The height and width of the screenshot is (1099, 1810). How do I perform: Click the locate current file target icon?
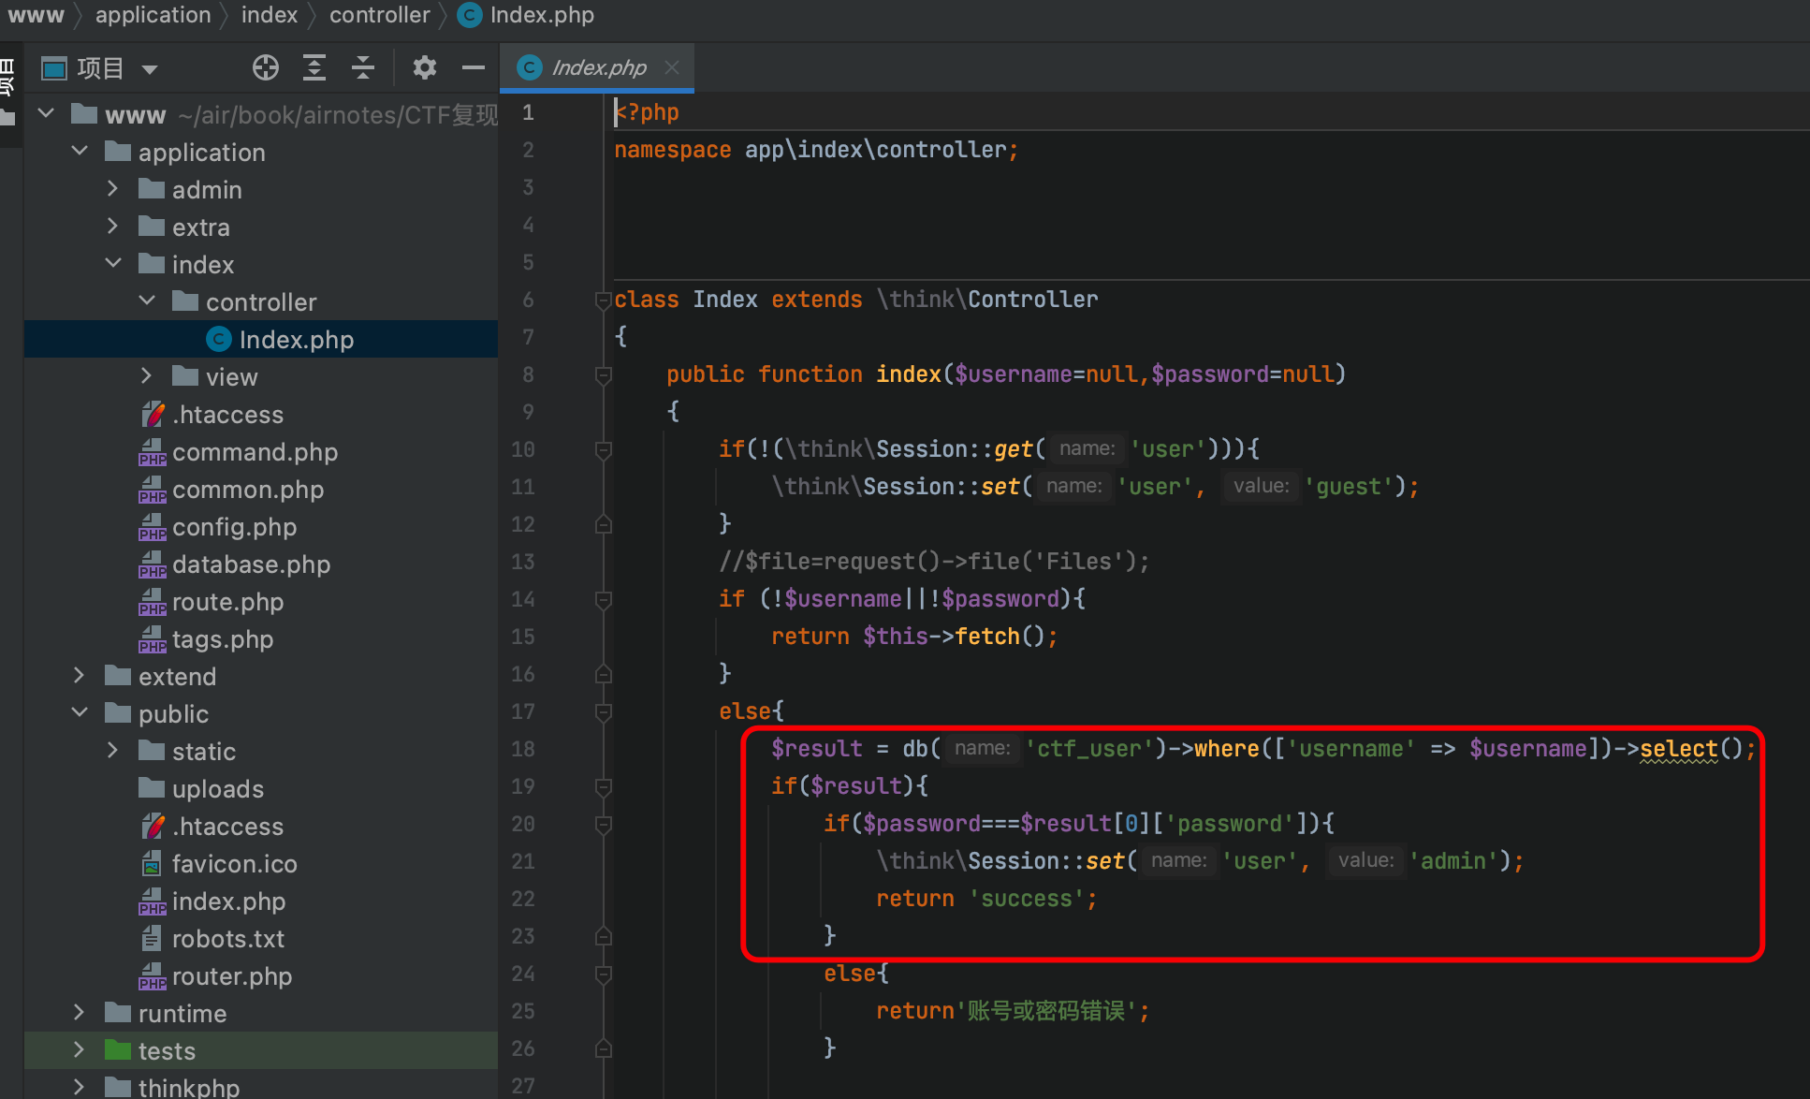[266, 67]
